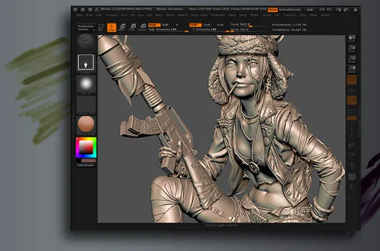Screen dimensions: 380x251
Task: Click the Scale icon on right shelf
Action: click(x=352, y=156)
